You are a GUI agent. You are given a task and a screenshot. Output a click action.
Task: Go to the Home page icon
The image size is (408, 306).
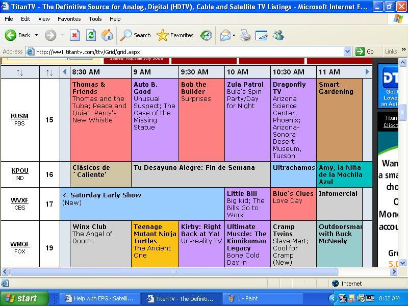pos(107,35)
